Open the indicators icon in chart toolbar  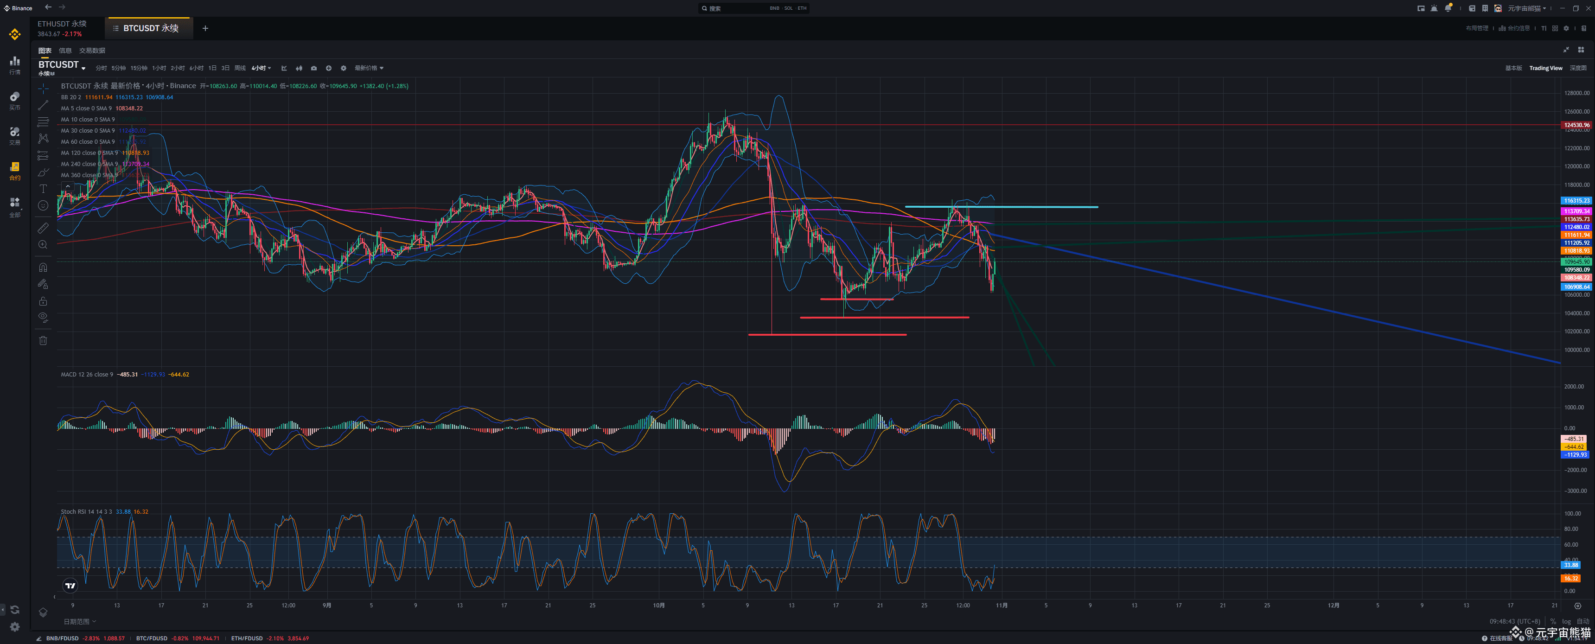pyautogui.click(x=284, y=68)
